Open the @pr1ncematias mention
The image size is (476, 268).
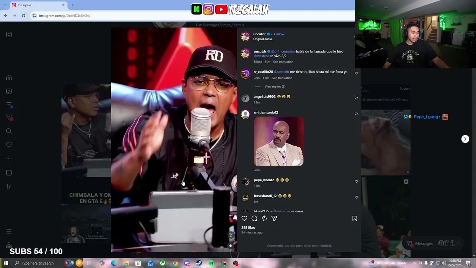tap(283, 51)
